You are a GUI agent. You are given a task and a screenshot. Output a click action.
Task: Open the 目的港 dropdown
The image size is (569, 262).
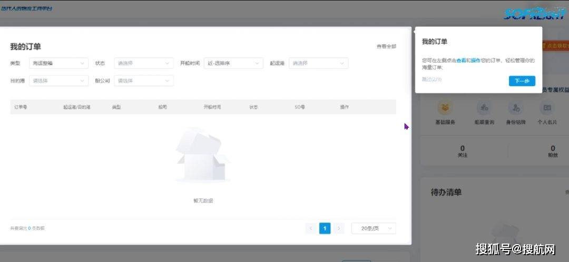pos(58,81)
